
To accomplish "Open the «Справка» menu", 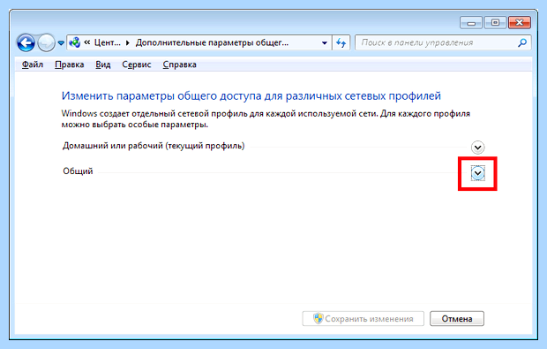I will pos(179,64).
